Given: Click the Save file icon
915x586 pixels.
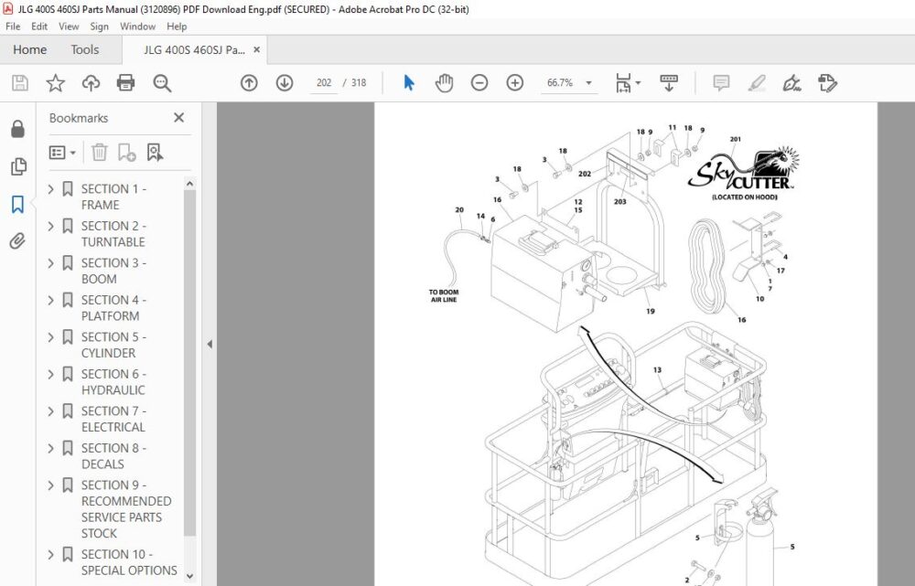Looking at the screenshot, I should click(20, 83).
